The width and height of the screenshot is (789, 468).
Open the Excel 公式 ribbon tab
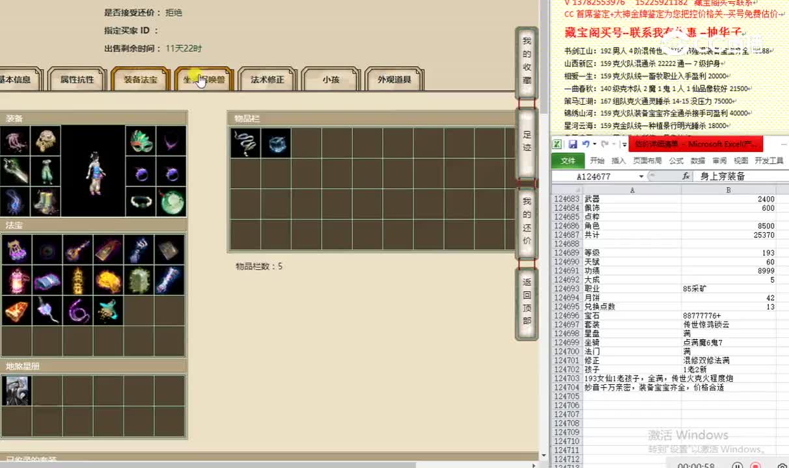pyautogui.click(x=676, y=161)
